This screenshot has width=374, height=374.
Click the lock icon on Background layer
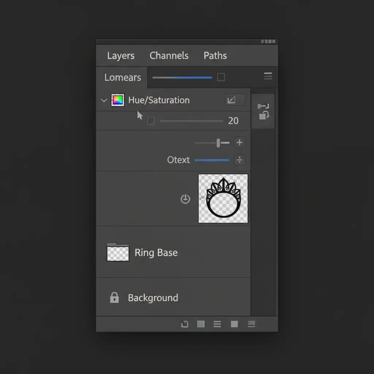[114, 298]
